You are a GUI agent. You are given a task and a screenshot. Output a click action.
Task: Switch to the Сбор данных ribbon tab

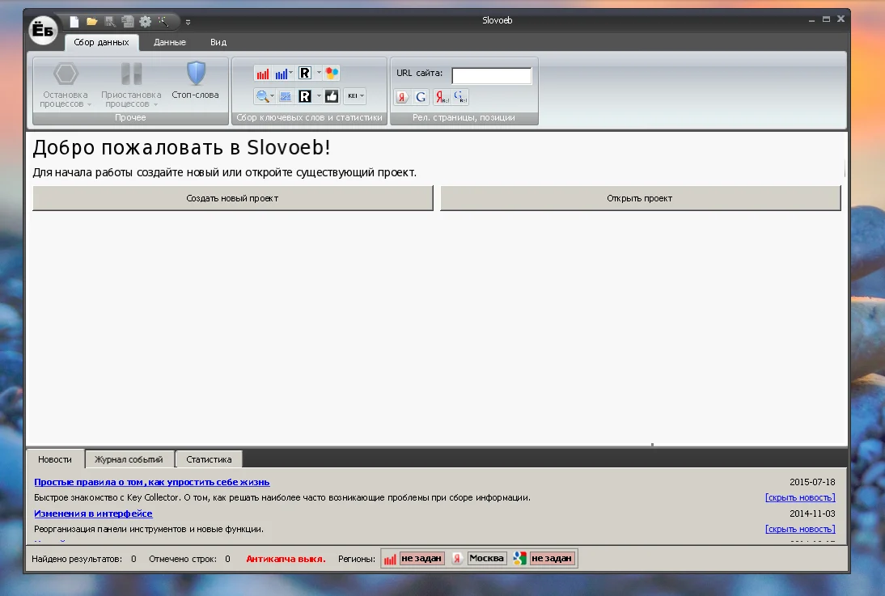click(x=102, y=42)
